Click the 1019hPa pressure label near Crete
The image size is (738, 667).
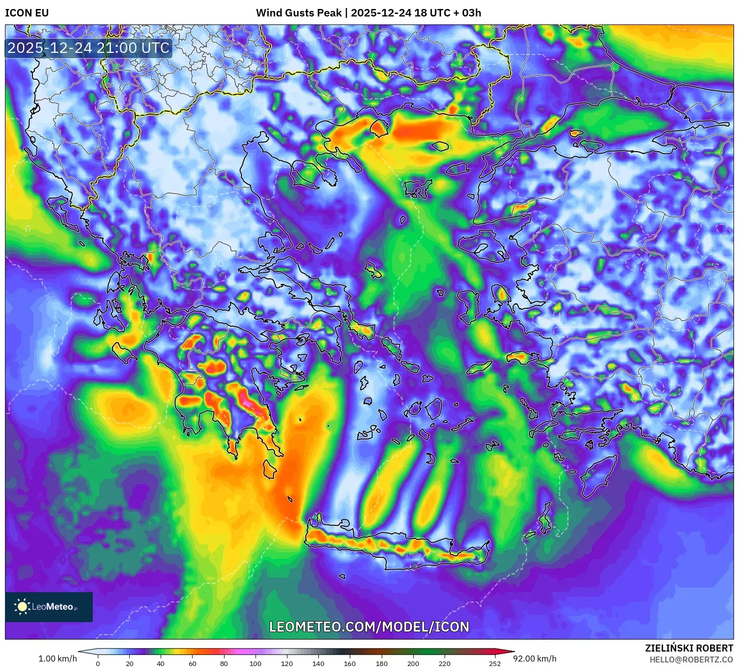click(x=410, y=555)
